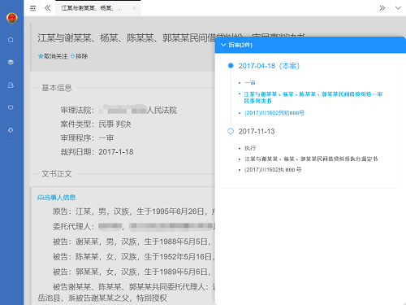The width and height of the screenshot is (406, 305).
Task: Click the 被告：郭某某 line
Action: [132, 272]
